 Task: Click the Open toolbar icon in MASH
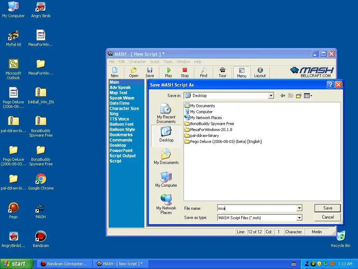[x=134, y=73]
